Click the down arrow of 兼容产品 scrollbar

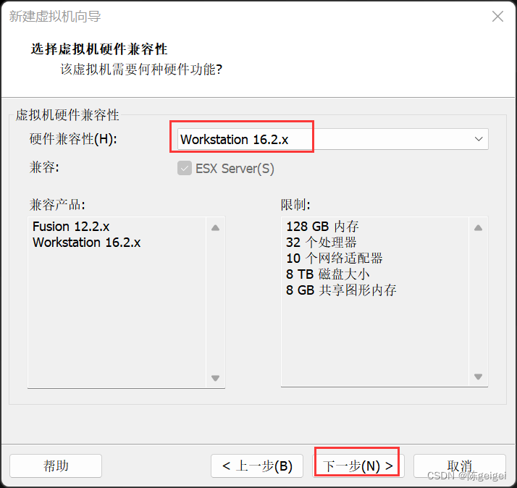215,378
